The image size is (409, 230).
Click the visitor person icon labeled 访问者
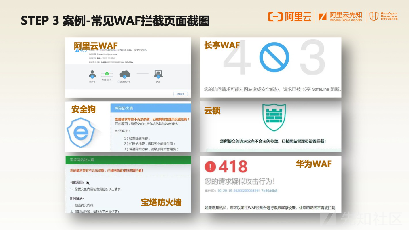coord(92,74)
